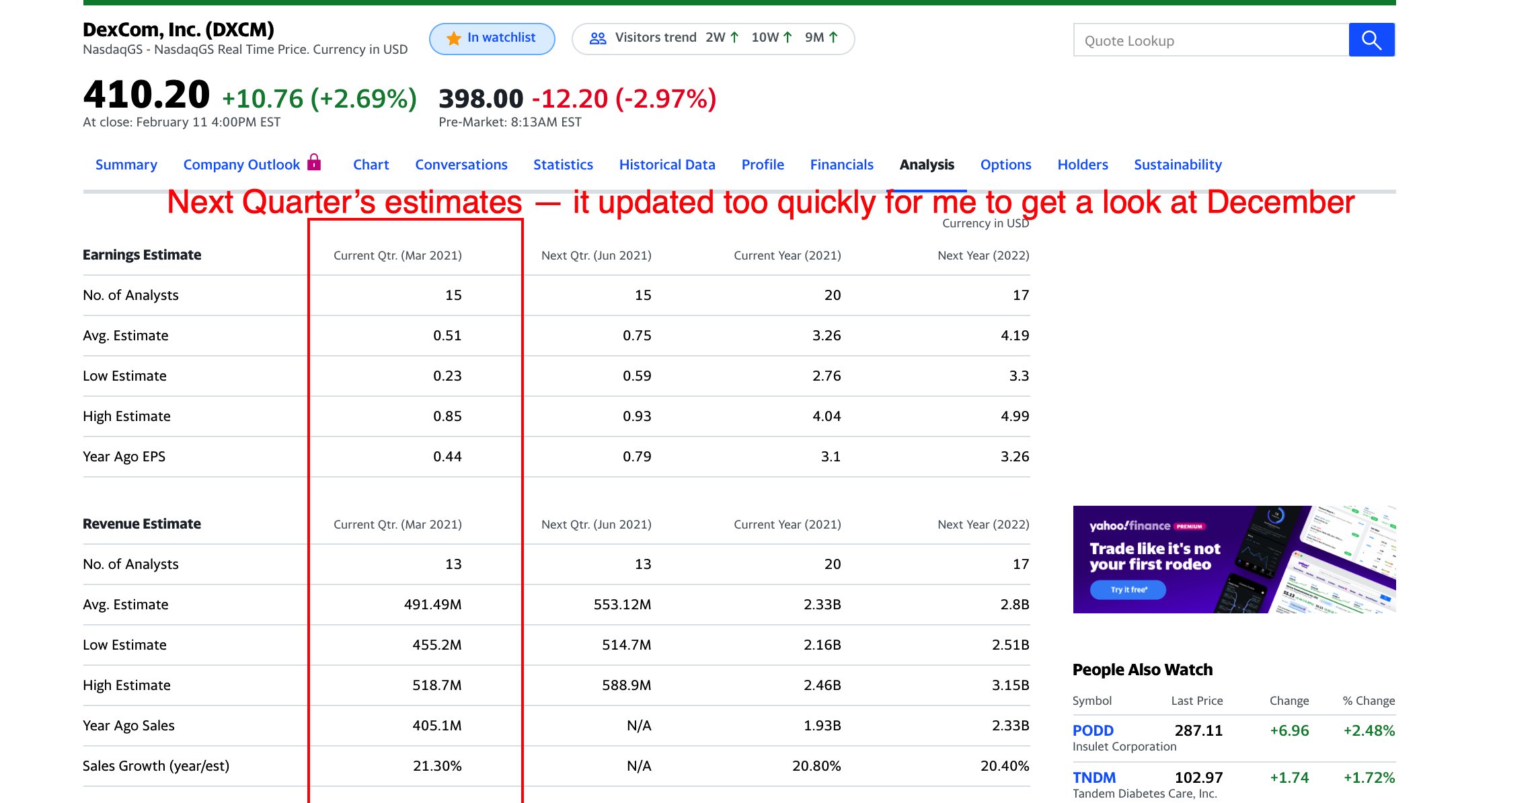Open the PODD ticker link
Image resolution: width=1536 pixels, height=803 pixels.
click(1093, 730)
